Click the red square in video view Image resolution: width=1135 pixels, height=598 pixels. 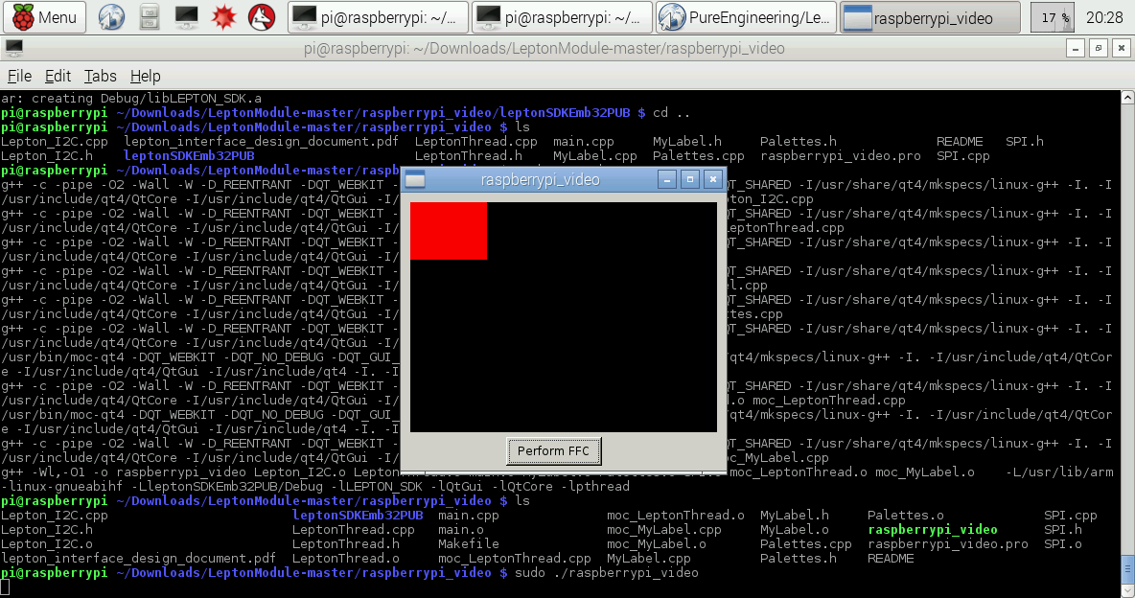coord(449,231)
